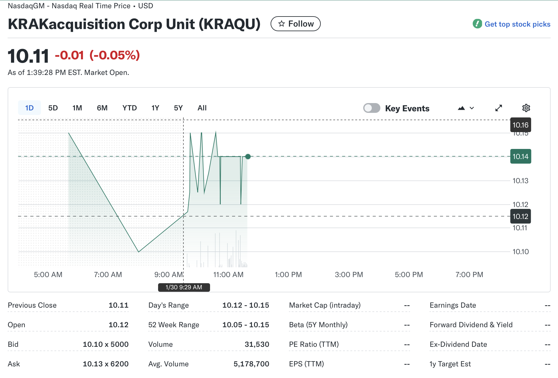Image resolution: width=558 pixels, height=378 pixels.
Task: Click the green current price dot
Action: pyautogui.click(x=248, y=157)
